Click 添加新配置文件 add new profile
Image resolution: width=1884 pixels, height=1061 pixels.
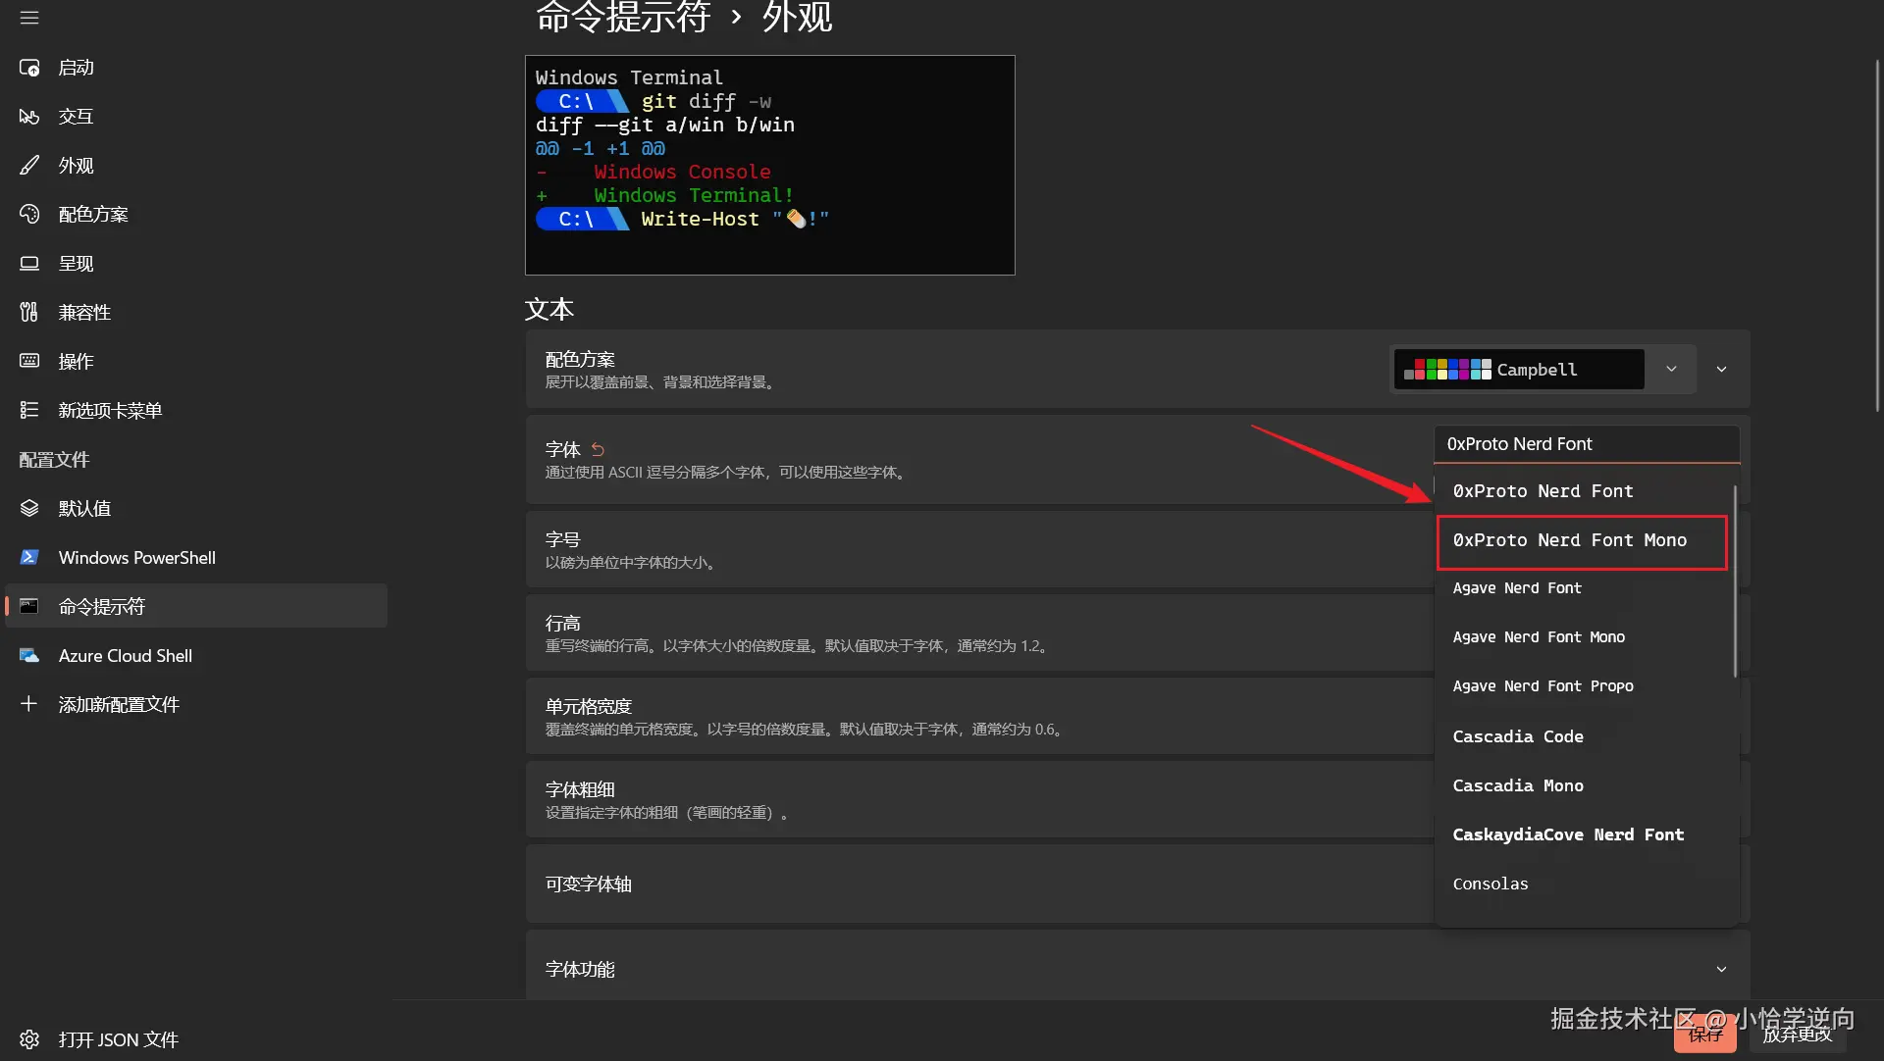tap(118, 705)
